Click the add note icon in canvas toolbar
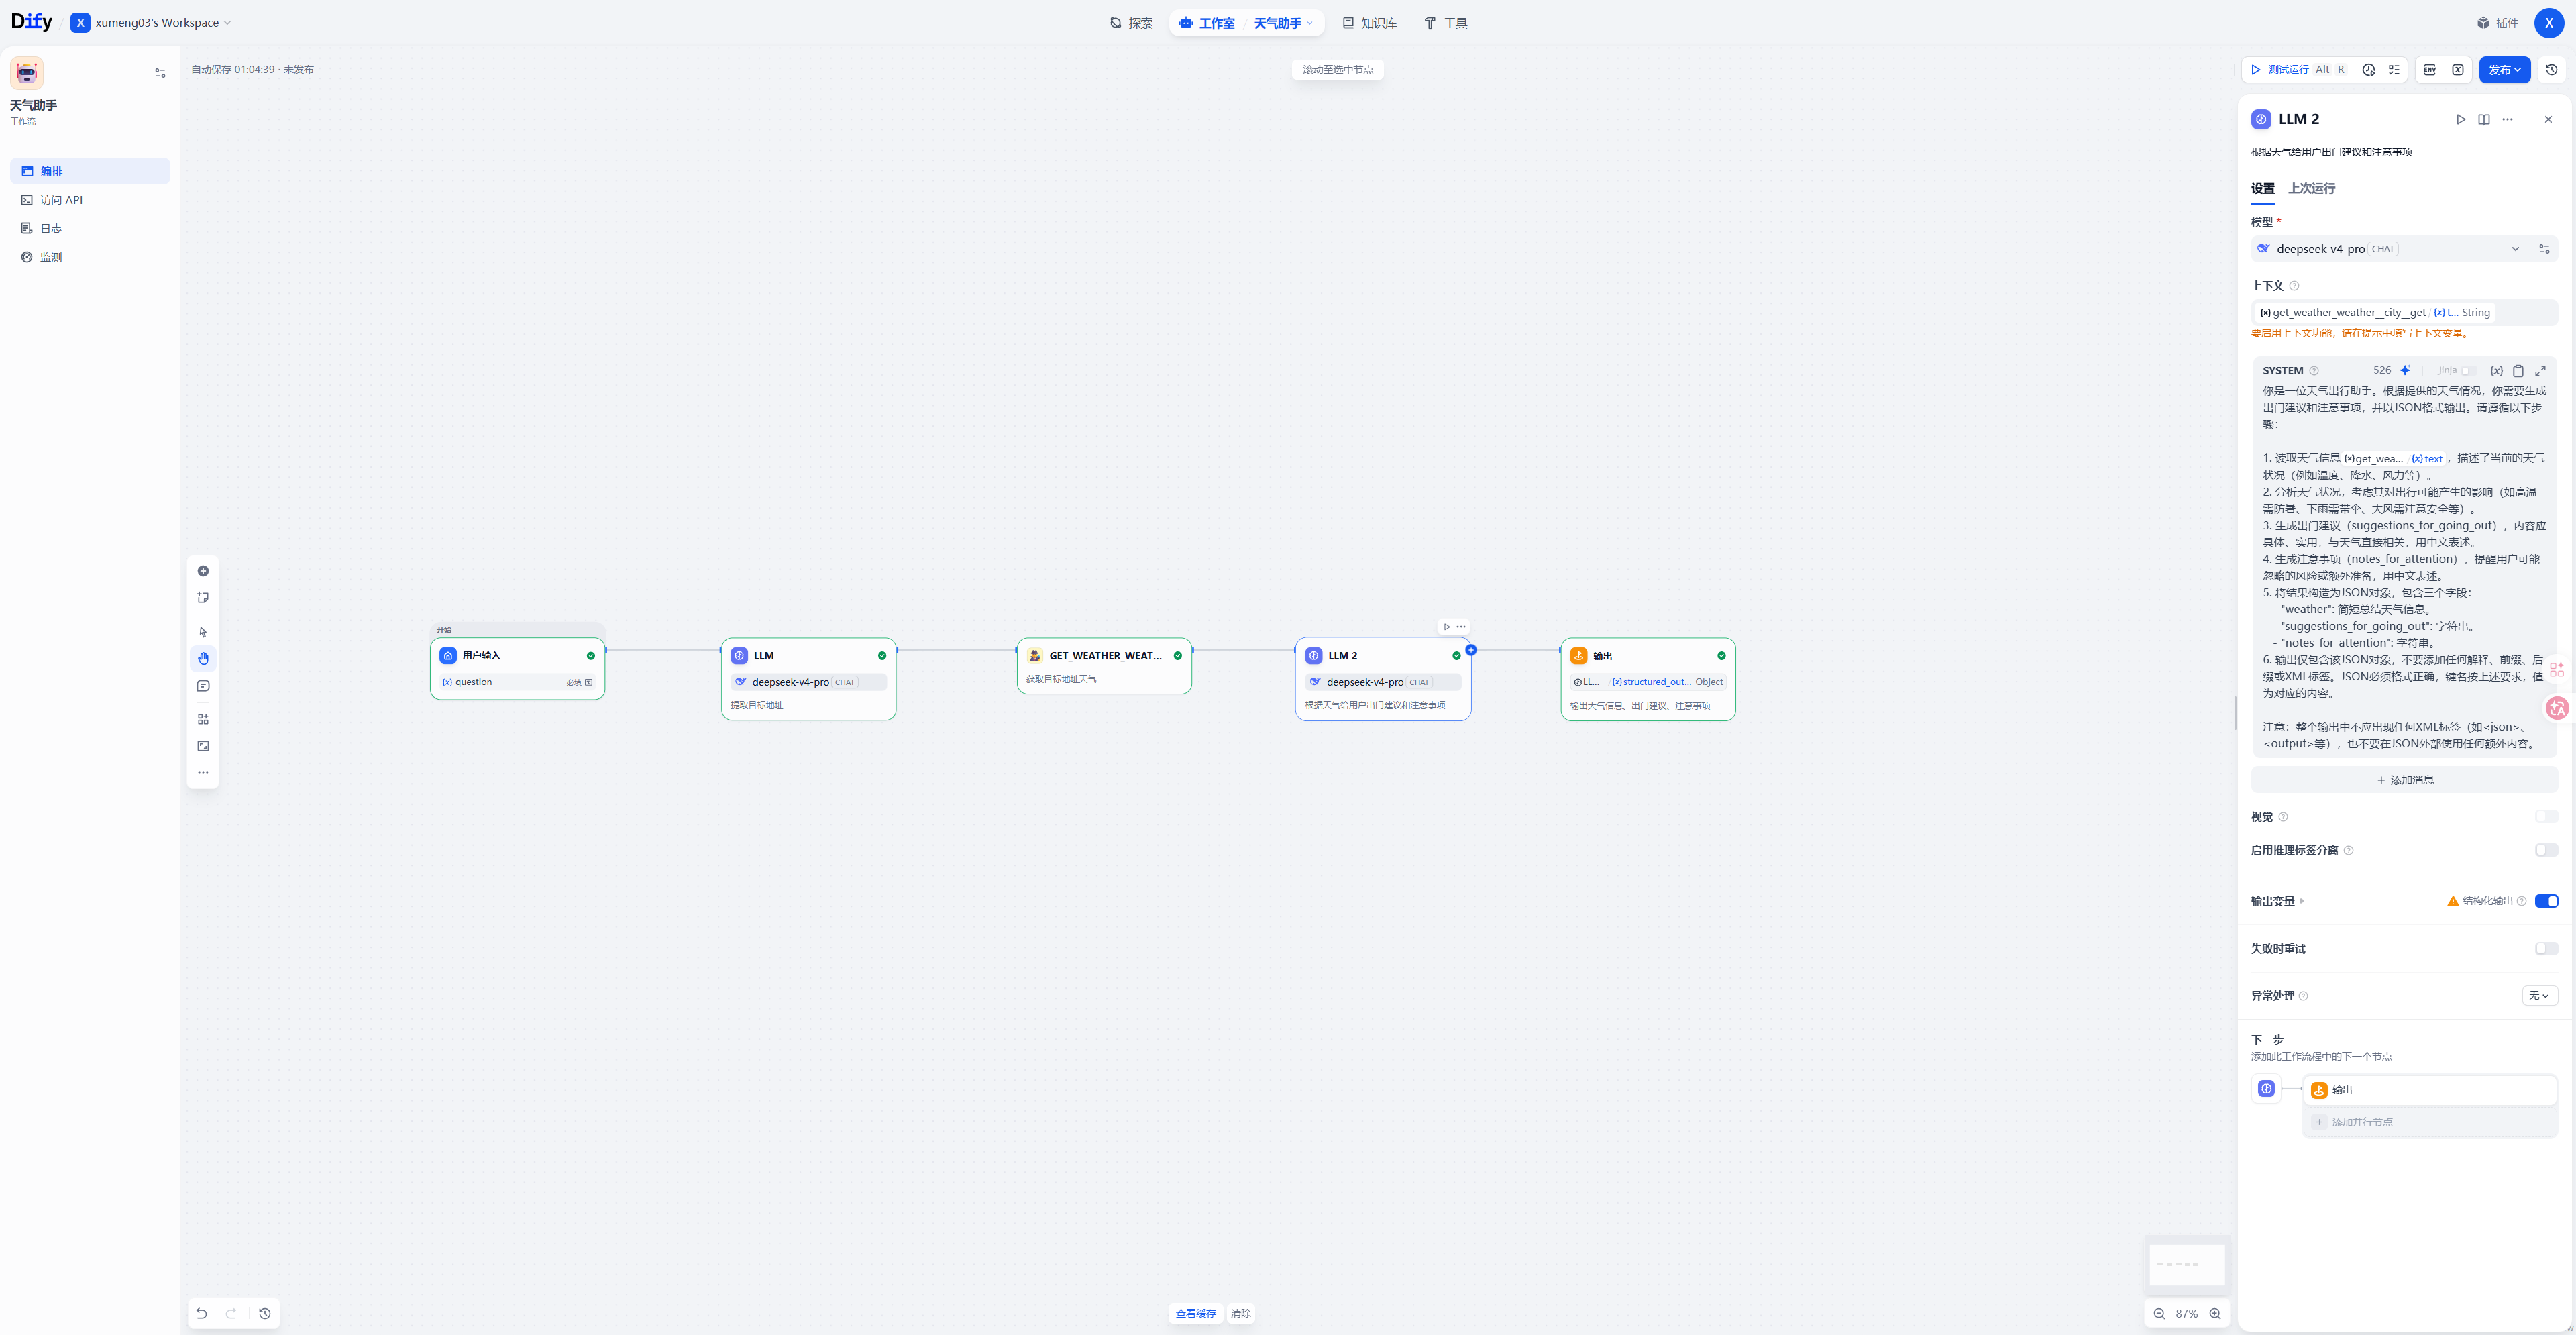Screen dimensions: 2576x1335 203,598
